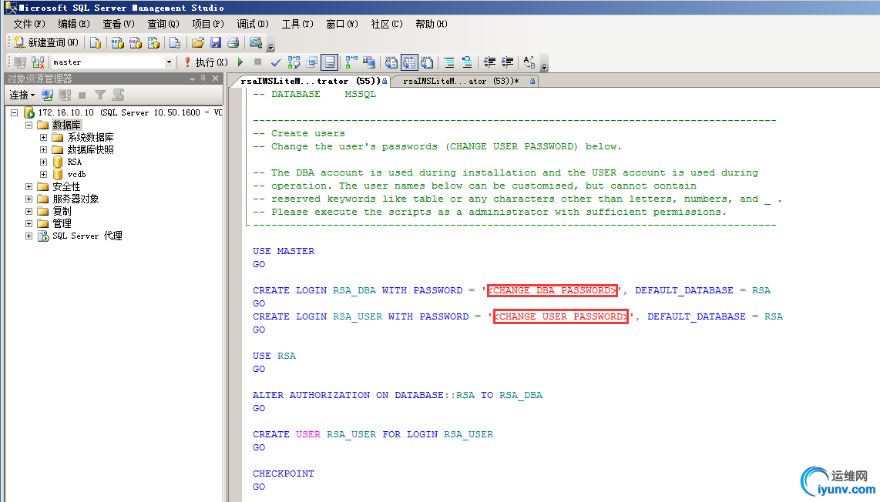Open the standard toolbar overflow options arrow
This screenshot has width=880, height=502.
(270, 46)
